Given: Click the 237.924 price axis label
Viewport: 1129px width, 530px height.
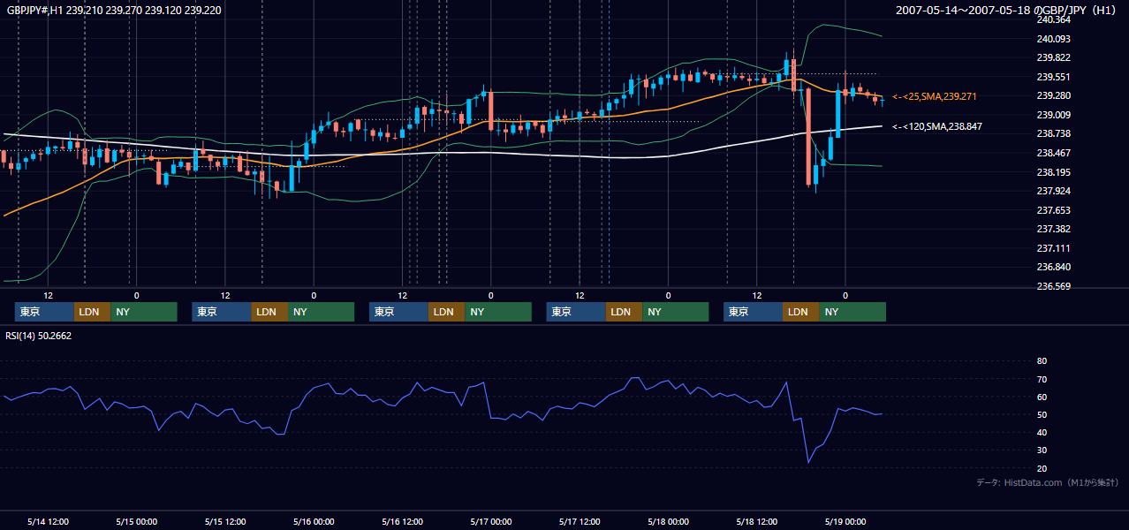Looking at the screenshot, I should (x=1053, y=191).
